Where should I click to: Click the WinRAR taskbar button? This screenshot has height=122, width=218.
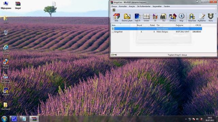coord(34,119)
